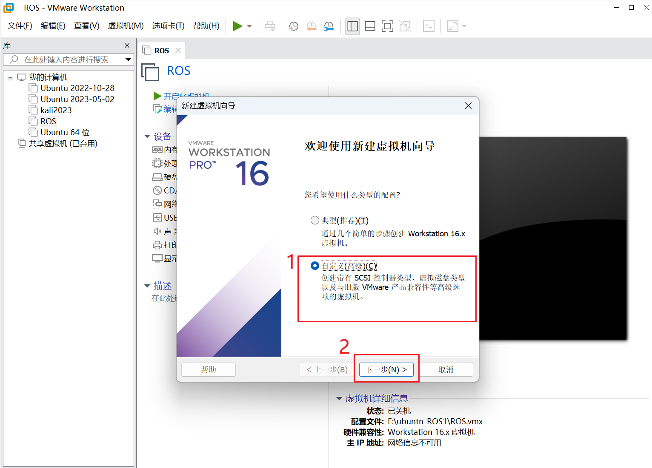The image size is (652, 468).
Task: Select Ubuntu 2022-10-28 virtual machine
Action: coord(77,88)
